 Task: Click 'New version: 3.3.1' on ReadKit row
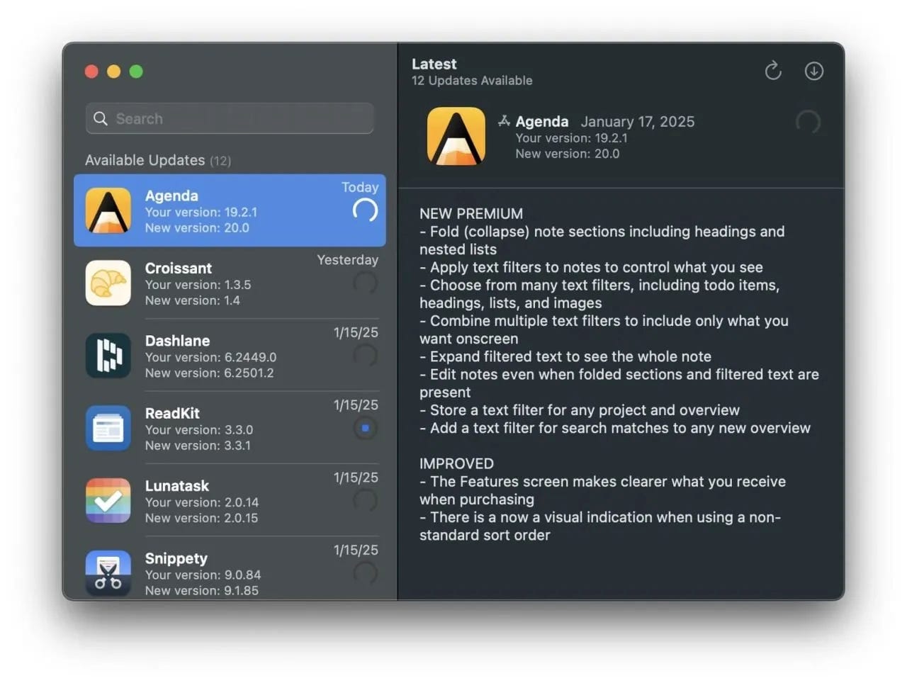click(198, 446)
